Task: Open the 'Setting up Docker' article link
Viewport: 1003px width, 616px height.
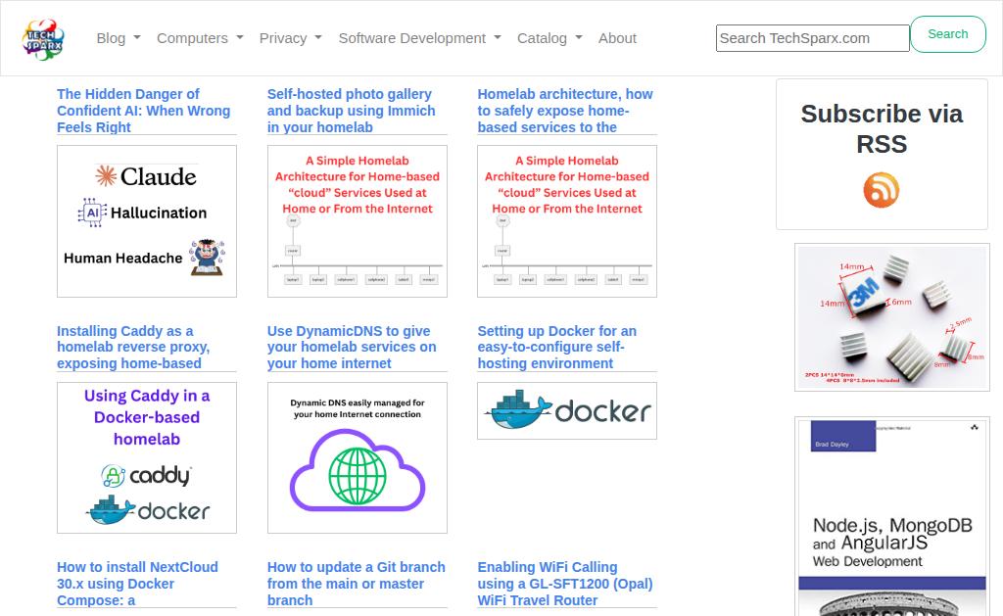Action: tap(556, 348)
